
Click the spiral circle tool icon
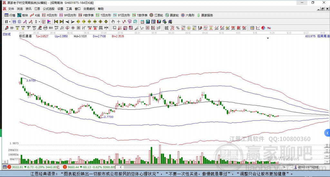pyautogui.click(x=67, y=28)
